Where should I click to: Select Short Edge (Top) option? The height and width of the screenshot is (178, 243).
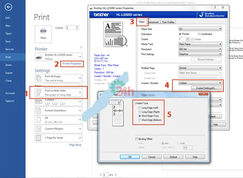pyautogui.click(x=140, y=116)
